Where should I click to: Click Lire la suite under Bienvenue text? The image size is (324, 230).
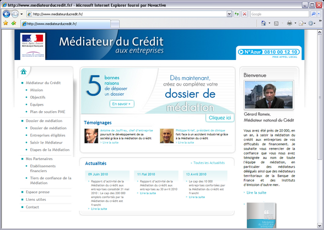pyautogui.click(x=256, y=193)
